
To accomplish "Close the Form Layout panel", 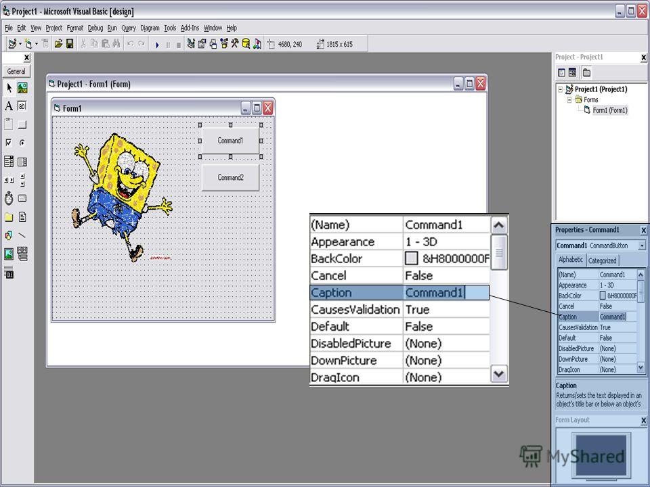I will point(644,421).
